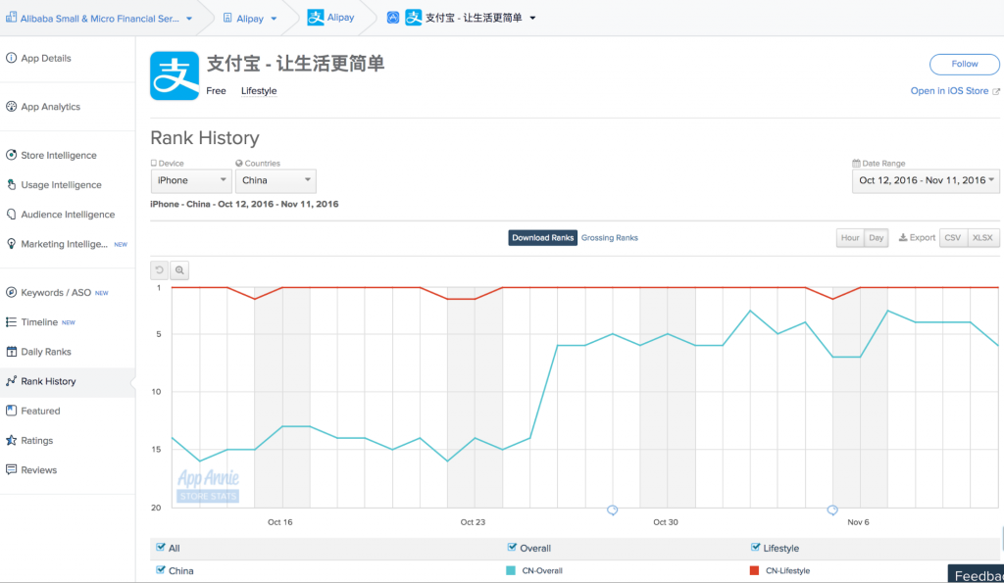Screen dimensions: 1004x583
Task: Click the event marker near Oct 28
Action: [612, 510]
